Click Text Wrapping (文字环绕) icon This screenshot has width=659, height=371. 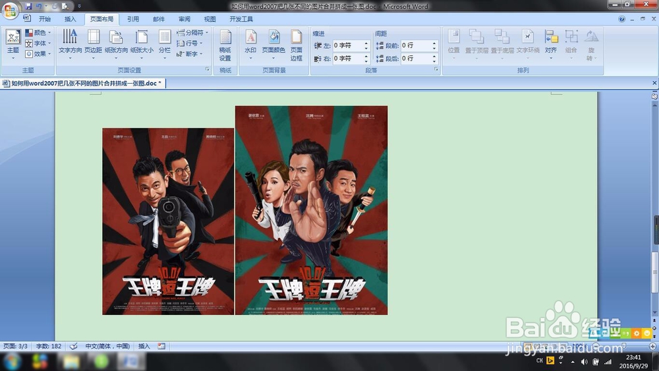click(528, 43)
